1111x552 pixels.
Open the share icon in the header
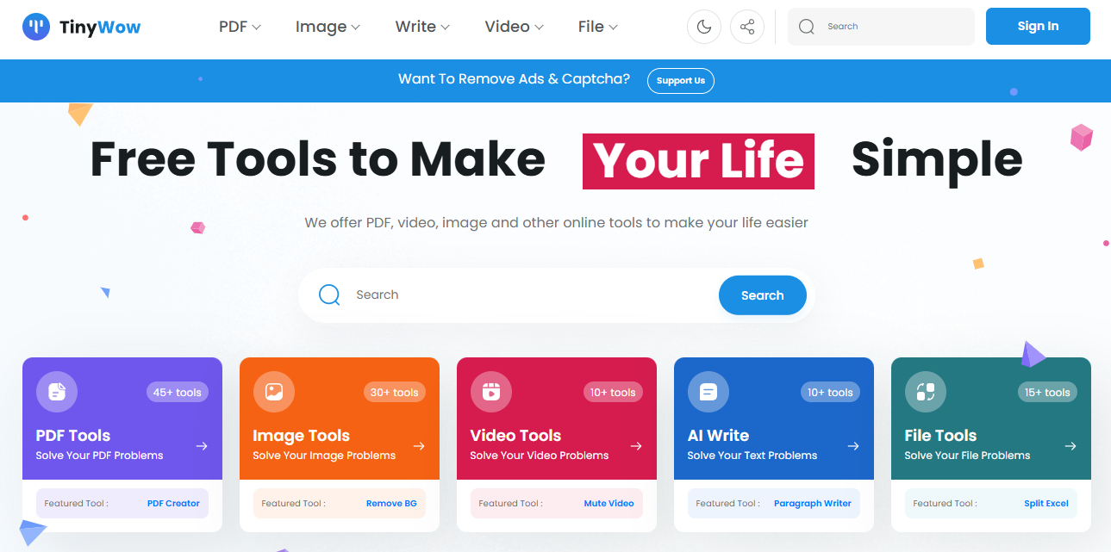coord(747,27)
